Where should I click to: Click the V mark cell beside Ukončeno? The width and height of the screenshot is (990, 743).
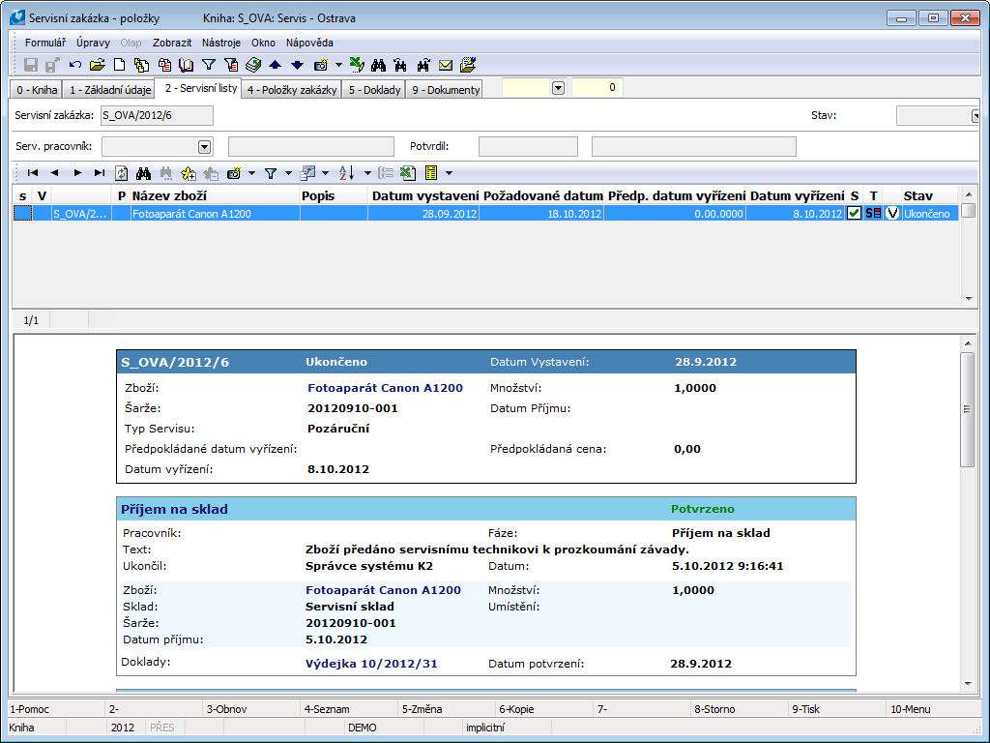point(892,214)
